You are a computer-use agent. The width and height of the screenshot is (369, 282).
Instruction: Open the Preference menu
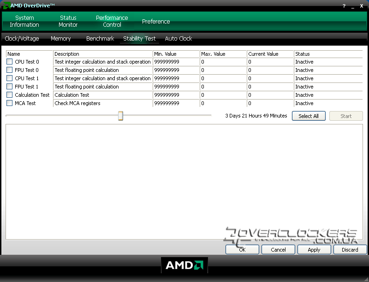[x=156, y=21]
